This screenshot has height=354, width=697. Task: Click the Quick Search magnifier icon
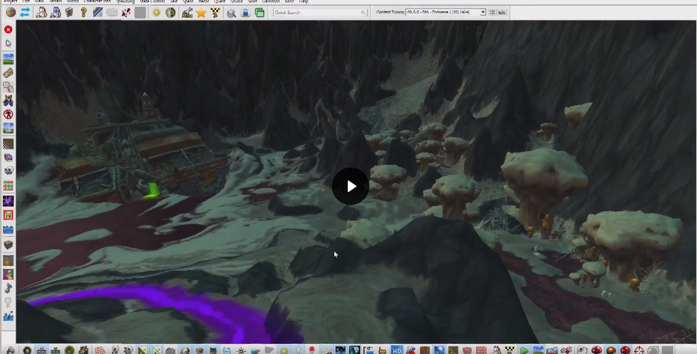coord(363,12)
